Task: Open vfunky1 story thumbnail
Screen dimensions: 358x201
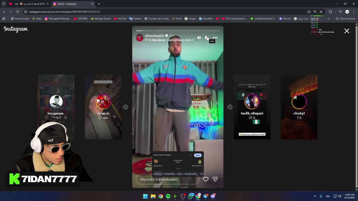Action: coord(299,107)
